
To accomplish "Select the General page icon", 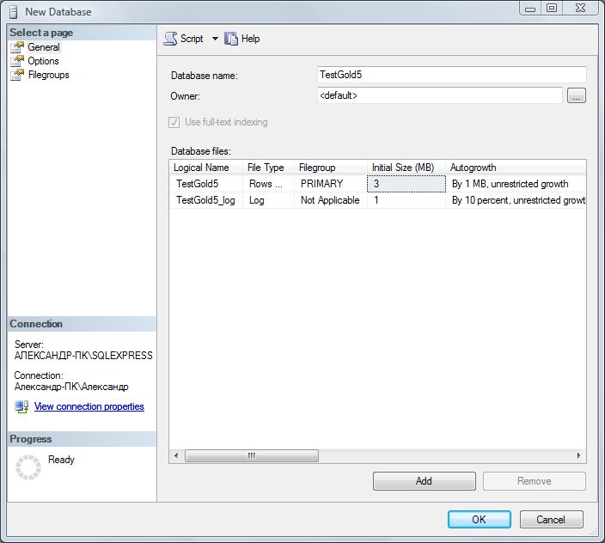I will point(17,47).
